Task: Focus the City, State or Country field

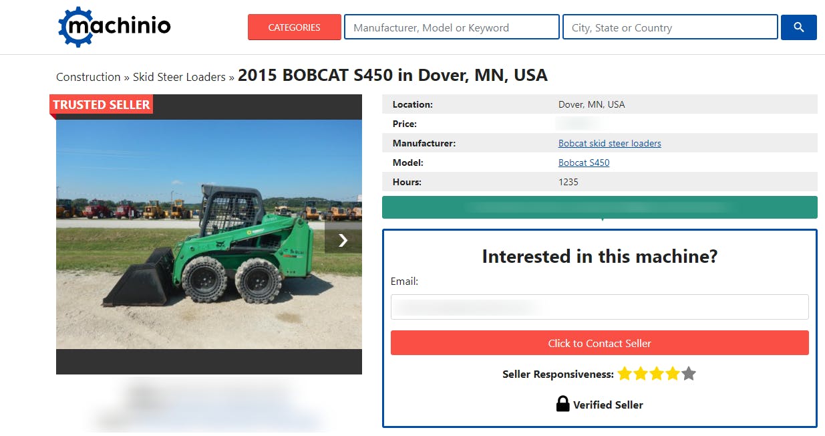Action: [x=670, y=27]
